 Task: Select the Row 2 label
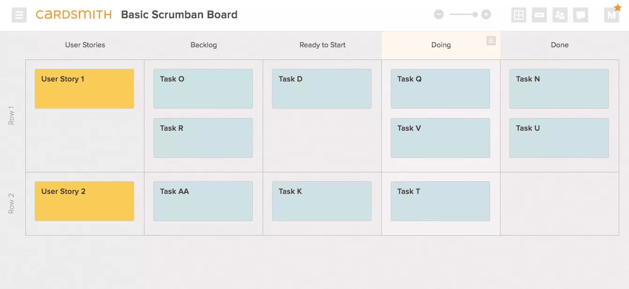tap(11, 203)
